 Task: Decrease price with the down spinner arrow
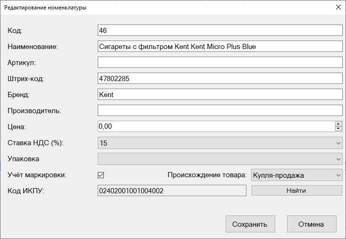coord(338,129)
